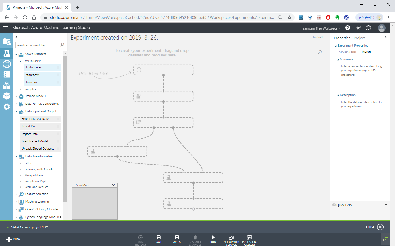The width and height of the screenshot is (395, 246).
Task: Click the Description text box
Action: [x=362, y=130]
